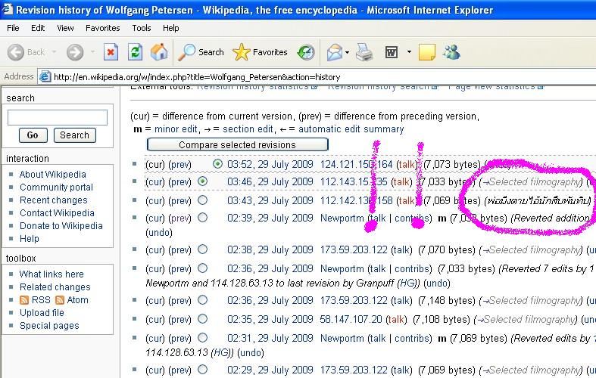The image size is (596, 378).
Task: Open the sidebar Help link
Action: click(30, 239)
